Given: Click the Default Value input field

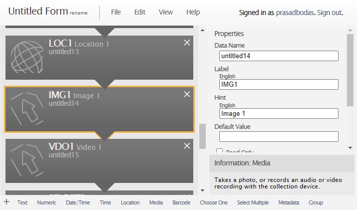Looking at the screenshot, I should tap(279, 137).
